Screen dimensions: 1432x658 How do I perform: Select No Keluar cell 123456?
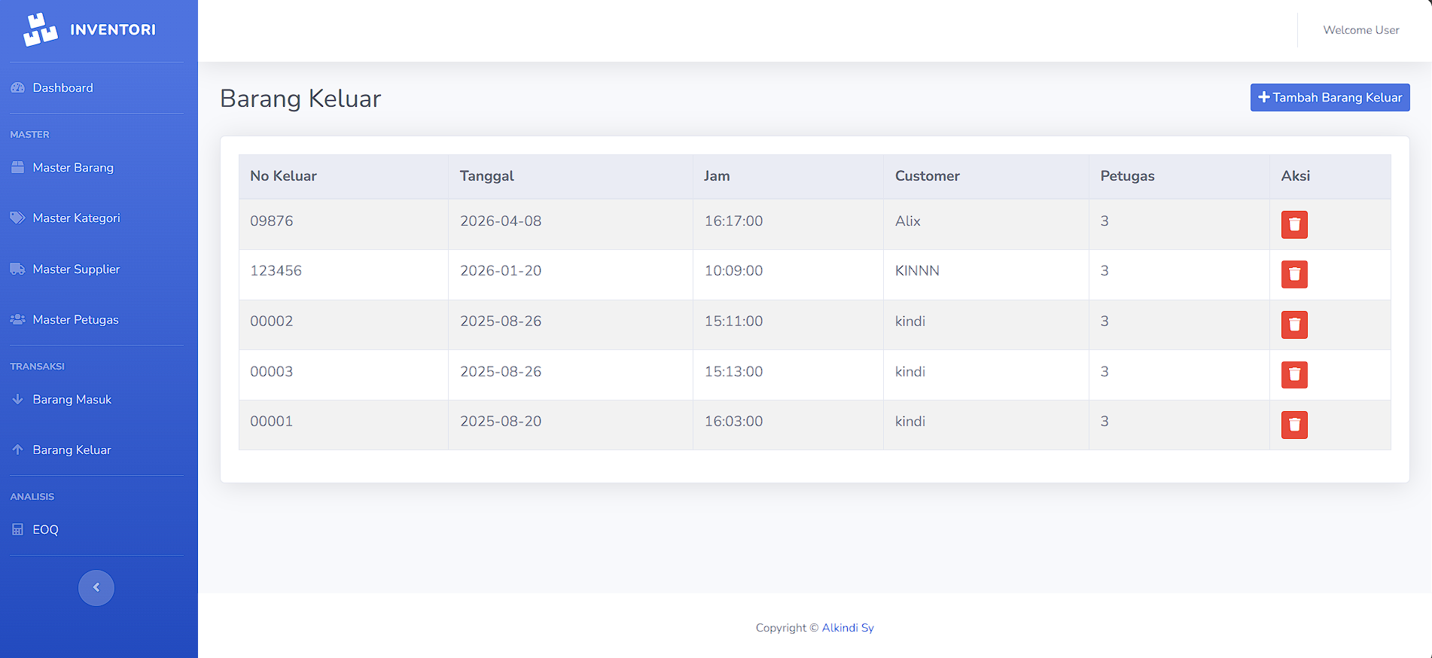coord(343,275)
